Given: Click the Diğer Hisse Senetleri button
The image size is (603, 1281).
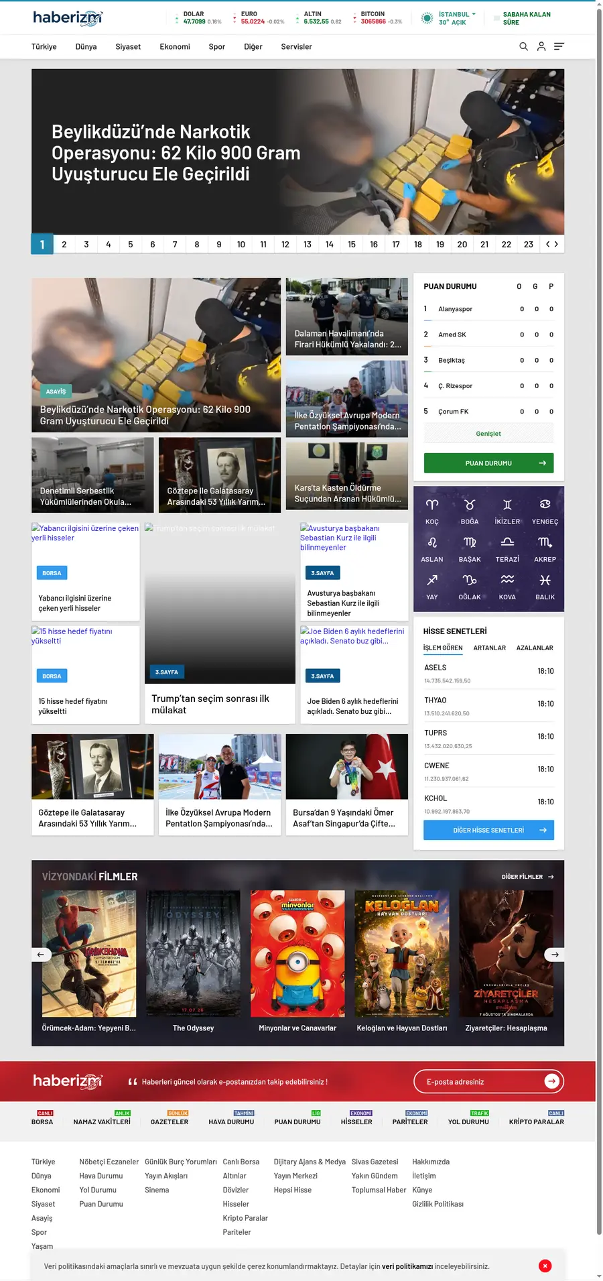Looking at the screenshot, I should pos(488,830).
